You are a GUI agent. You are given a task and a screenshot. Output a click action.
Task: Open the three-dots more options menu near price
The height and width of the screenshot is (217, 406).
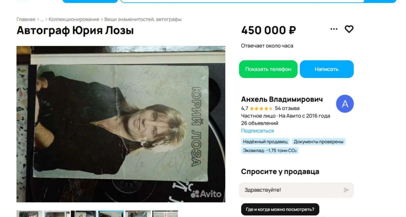[x=334, y=29]
